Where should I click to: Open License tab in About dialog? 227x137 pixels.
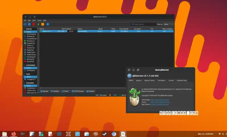(x=171, y=80)
